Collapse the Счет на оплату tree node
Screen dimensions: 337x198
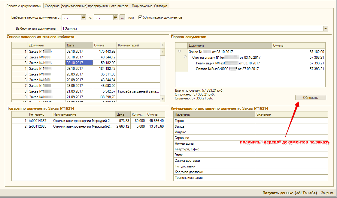[185, 57]
